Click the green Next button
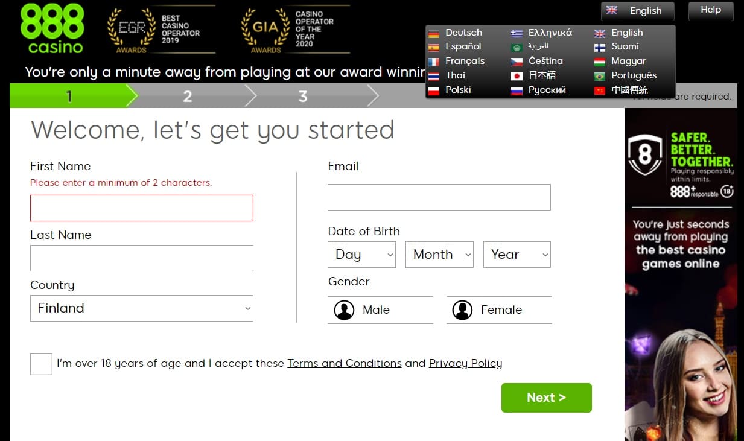Image resolution: width=744 pixels, height=441 pixels. (547, 398)
